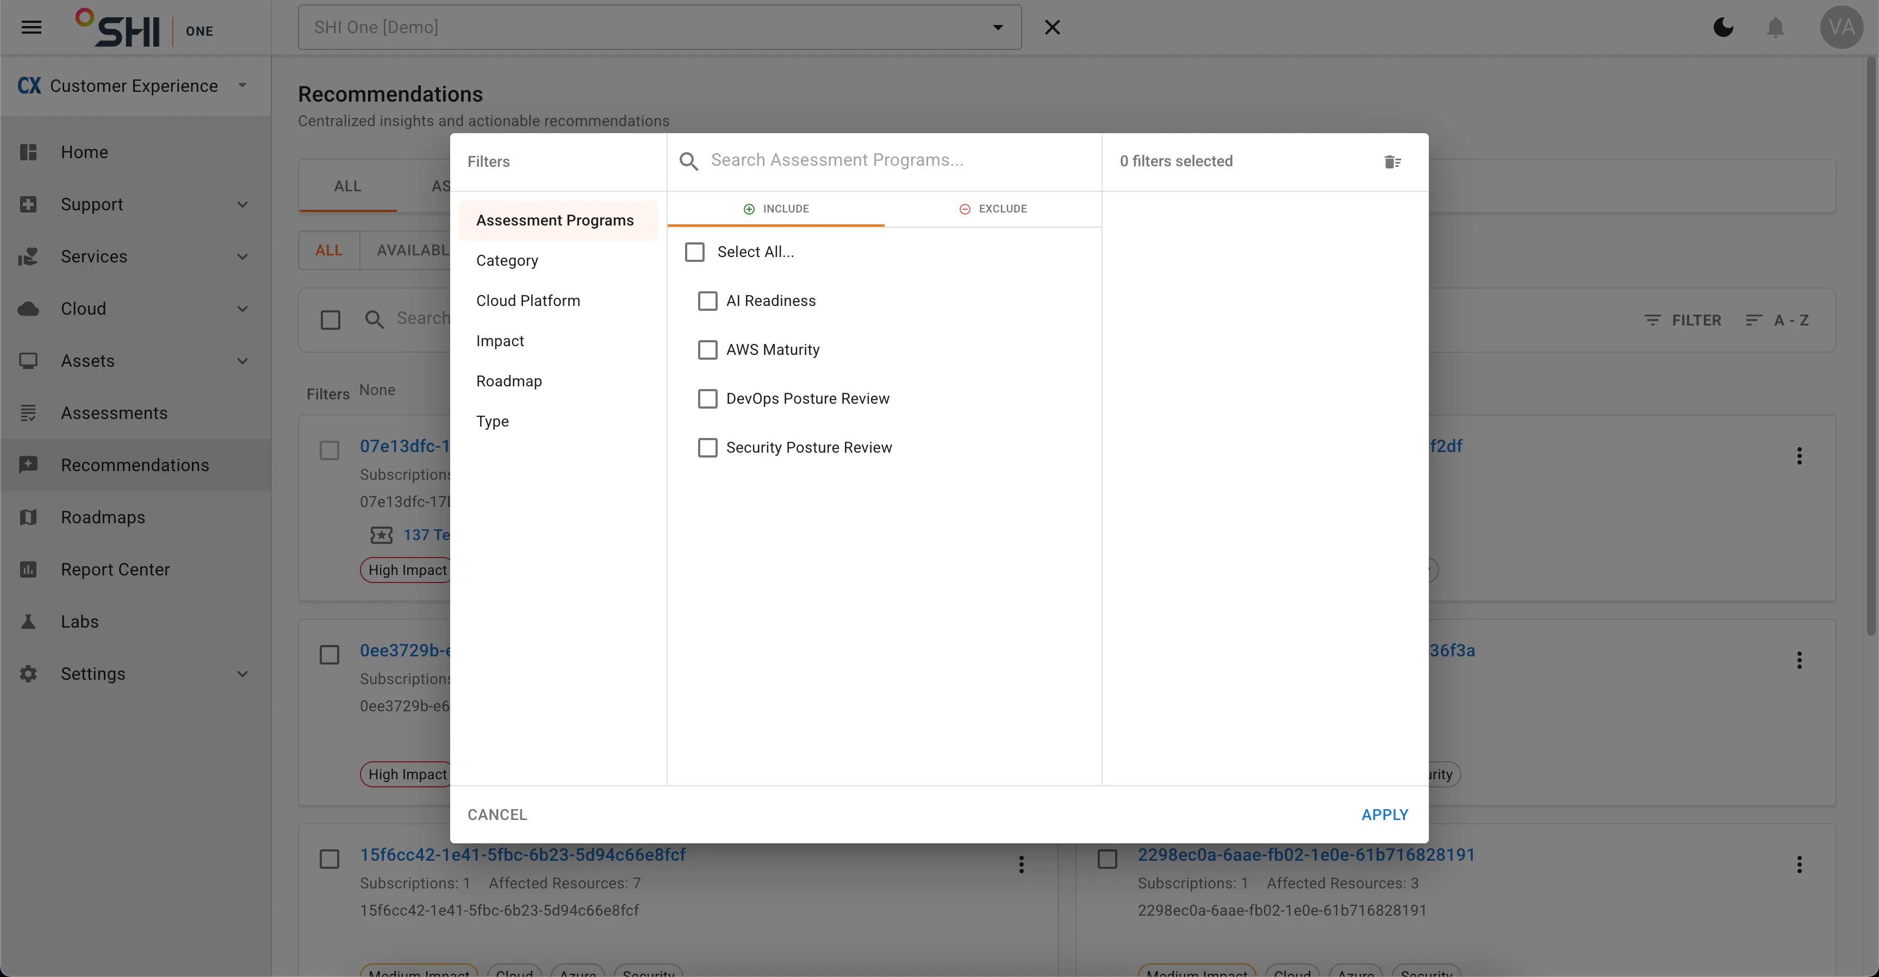The height and width of the screenshot is (977, 1879).
Task: Switch to the Include tab
Action: point(776,209)
